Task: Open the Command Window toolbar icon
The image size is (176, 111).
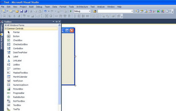Action: (x=167, y=11)
